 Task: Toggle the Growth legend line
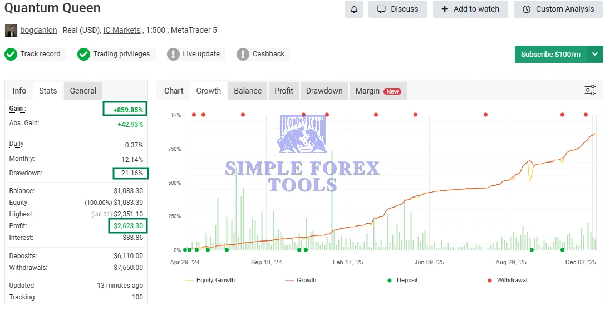[x=301, y=280]
